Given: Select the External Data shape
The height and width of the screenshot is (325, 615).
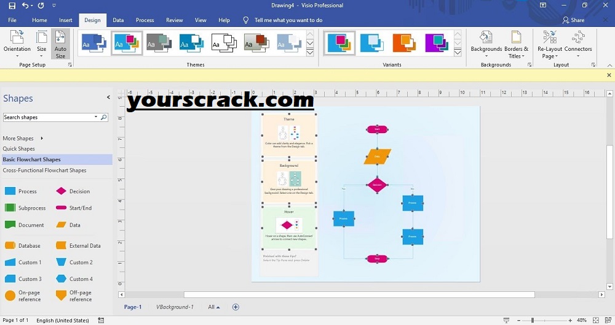Looking at the screenshot, I should (61, 246).
